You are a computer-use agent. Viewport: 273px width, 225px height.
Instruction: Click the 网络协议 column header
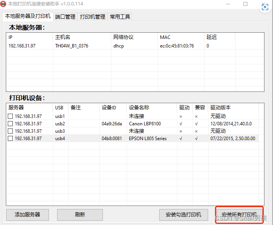[134, 37]
